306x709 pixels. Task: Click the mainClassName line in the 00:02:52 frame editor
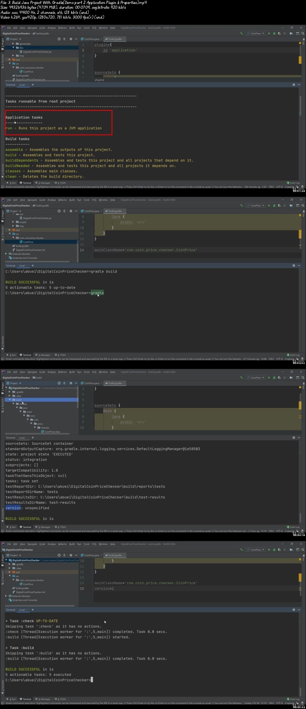coord(146,250)
